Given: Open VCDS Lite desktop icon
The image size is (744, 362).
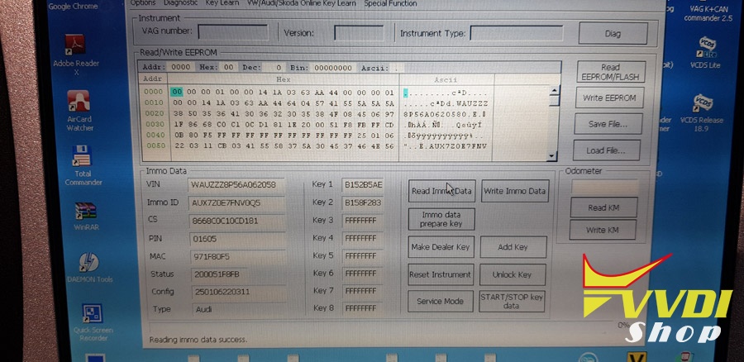Looking at the screenshot, I should pos(705,53).
